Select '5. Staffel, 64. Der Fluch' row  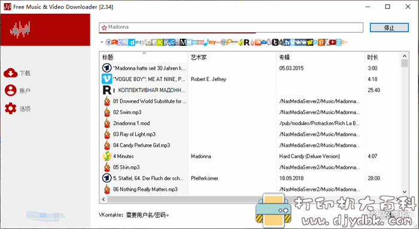point(148,178)
